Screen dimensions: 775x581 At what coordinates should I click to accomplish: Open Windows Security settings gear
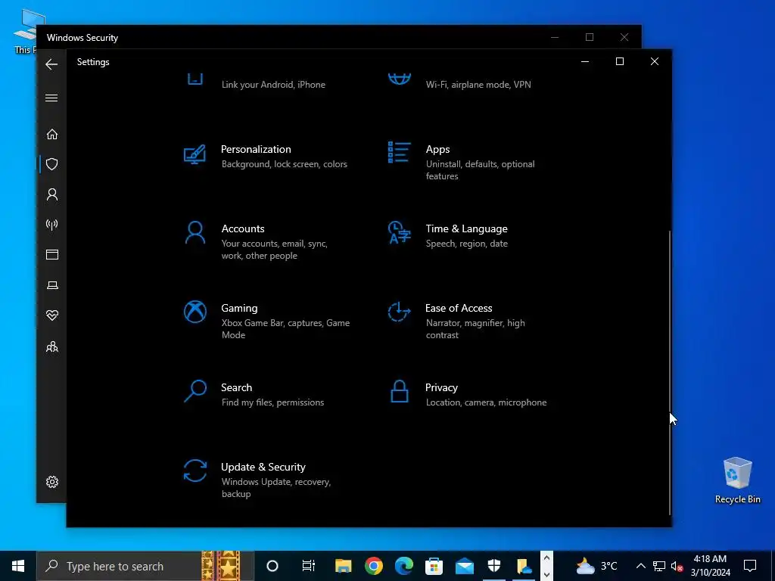[52, 482]
